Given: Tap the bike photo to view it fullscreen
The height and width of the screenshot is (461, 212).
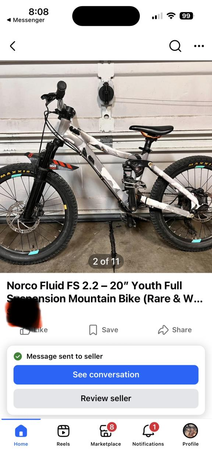Looking at the screenshot, I should tap(106, 167).
